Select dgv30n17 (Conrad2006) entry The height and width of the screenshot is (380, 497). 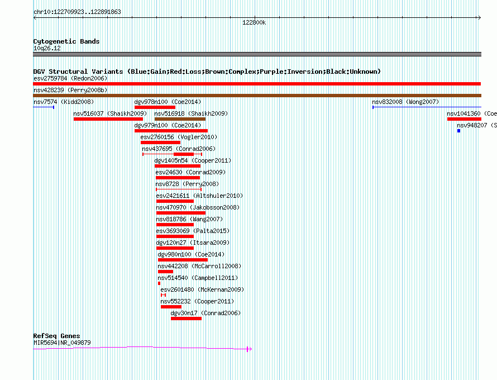(x=186, y=319)
